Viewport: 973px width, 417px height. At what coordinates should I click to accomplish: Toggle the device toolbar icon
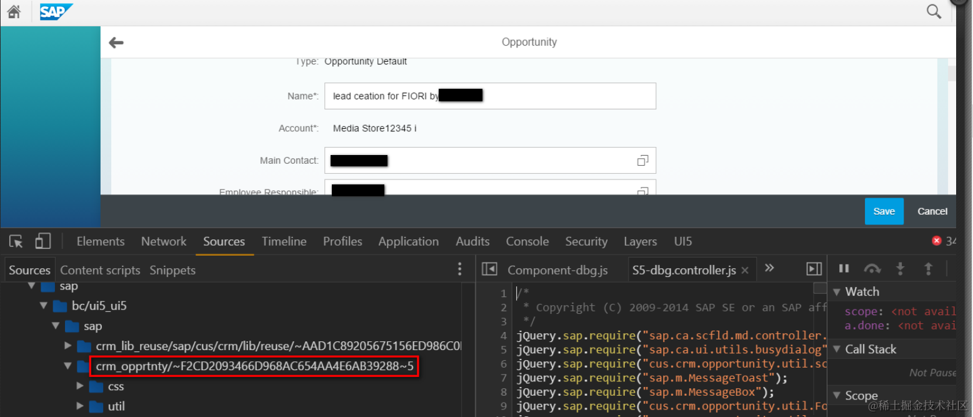click(42, 241)
